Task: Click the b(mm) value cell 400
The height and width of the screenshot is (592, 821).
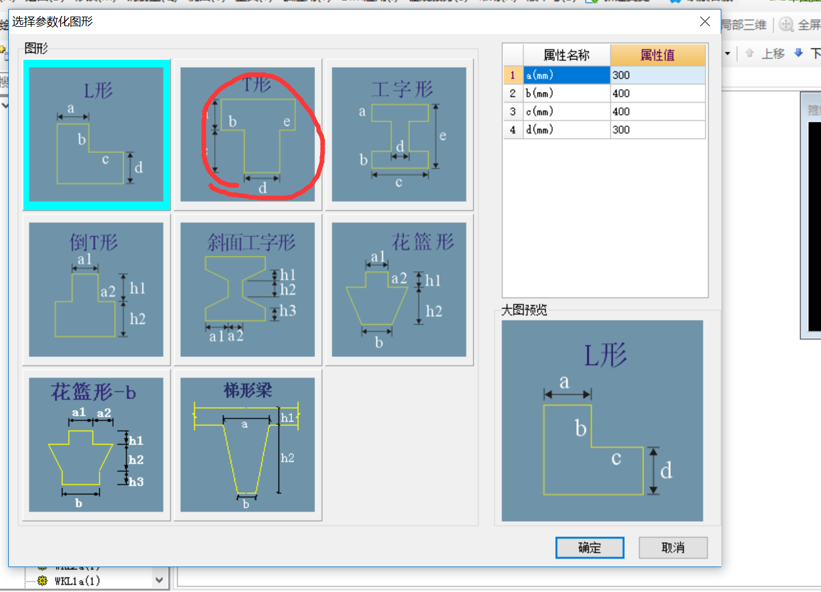Action: pyautogui.click(x=658, y=93)
